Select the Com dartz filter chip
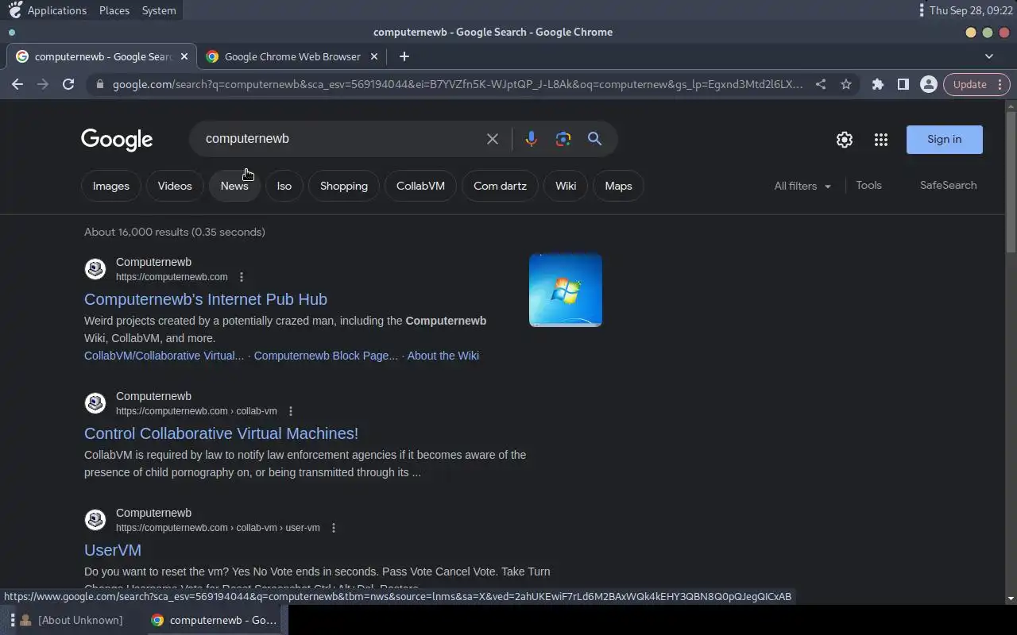 500,186
